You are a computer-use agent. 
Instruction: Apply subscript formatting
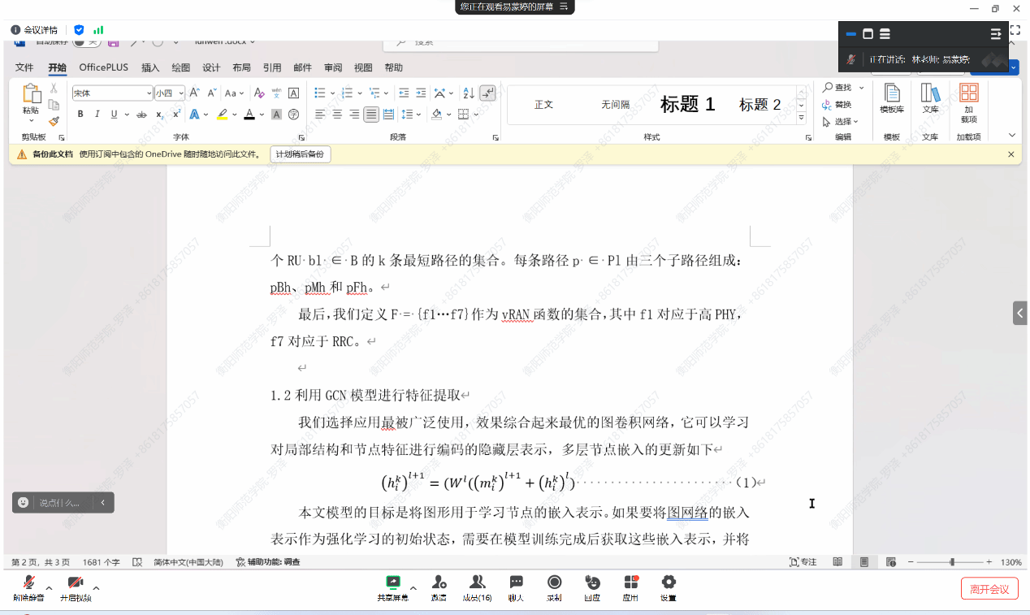pos(159,115)
